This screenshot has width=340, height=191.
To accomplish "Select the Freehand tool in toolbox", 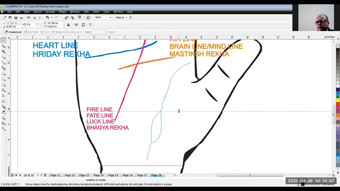I will [3, 63].
